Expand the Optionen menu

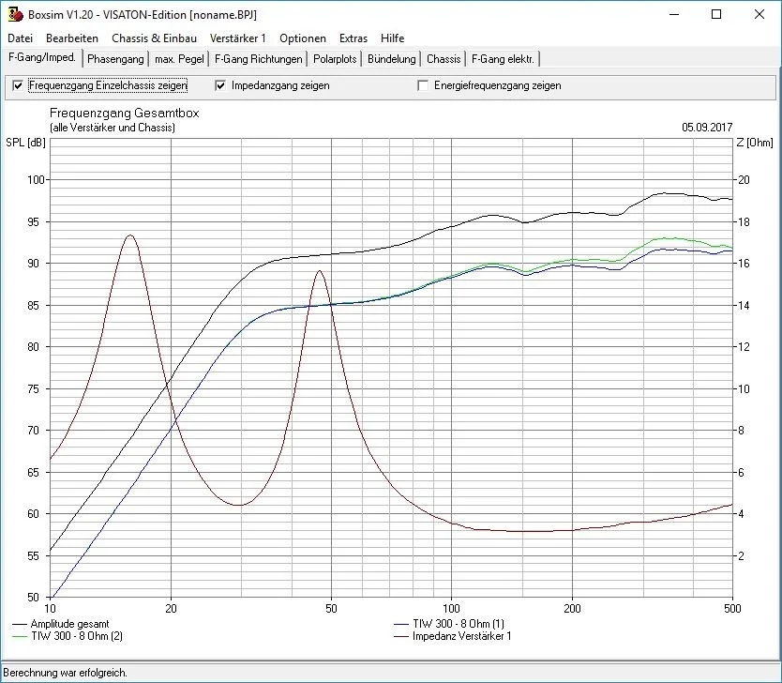(x=303, y=38)
